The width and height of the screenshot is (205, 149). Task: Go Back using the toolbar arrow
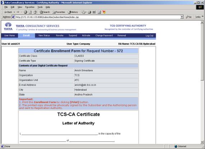(x=8, y=12)
